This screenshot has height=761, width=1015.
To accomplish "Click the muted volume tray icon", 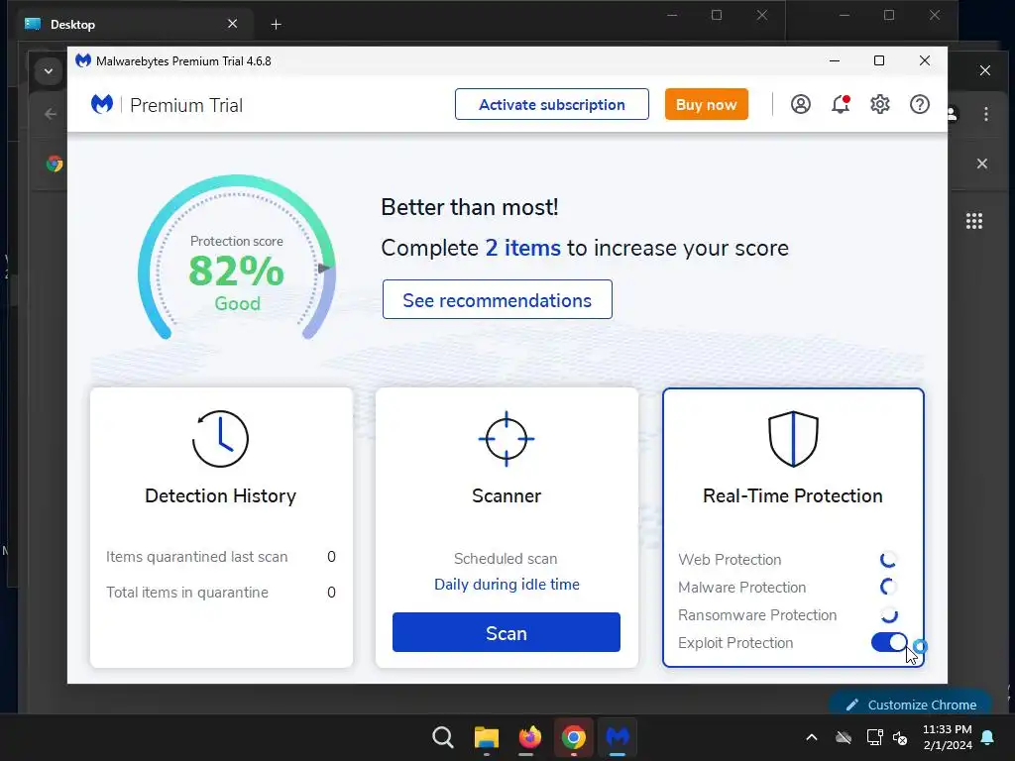I will tap(900, 737).
